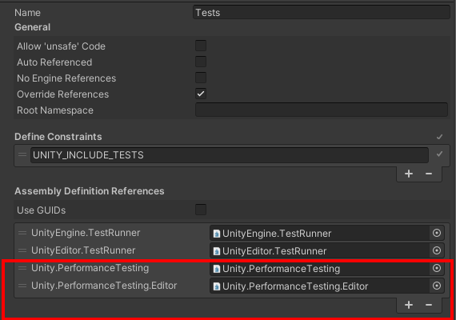The image size is (456, 320).
Task: Click drag handle of UnityEngine.TestRunner row
Action: click(22, 233)
